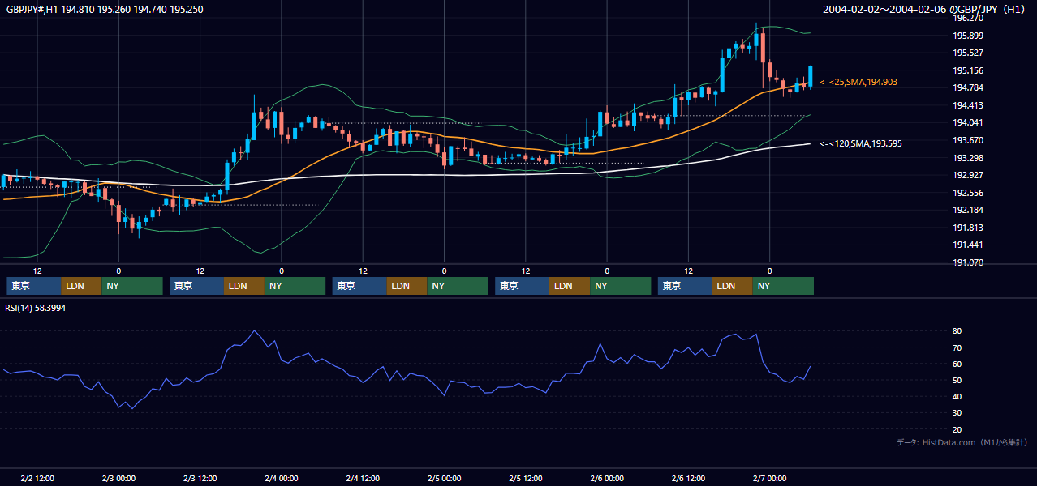1037x486 pixels.
Task: Click the 2/6 12:00 date label
Action: 688,478
